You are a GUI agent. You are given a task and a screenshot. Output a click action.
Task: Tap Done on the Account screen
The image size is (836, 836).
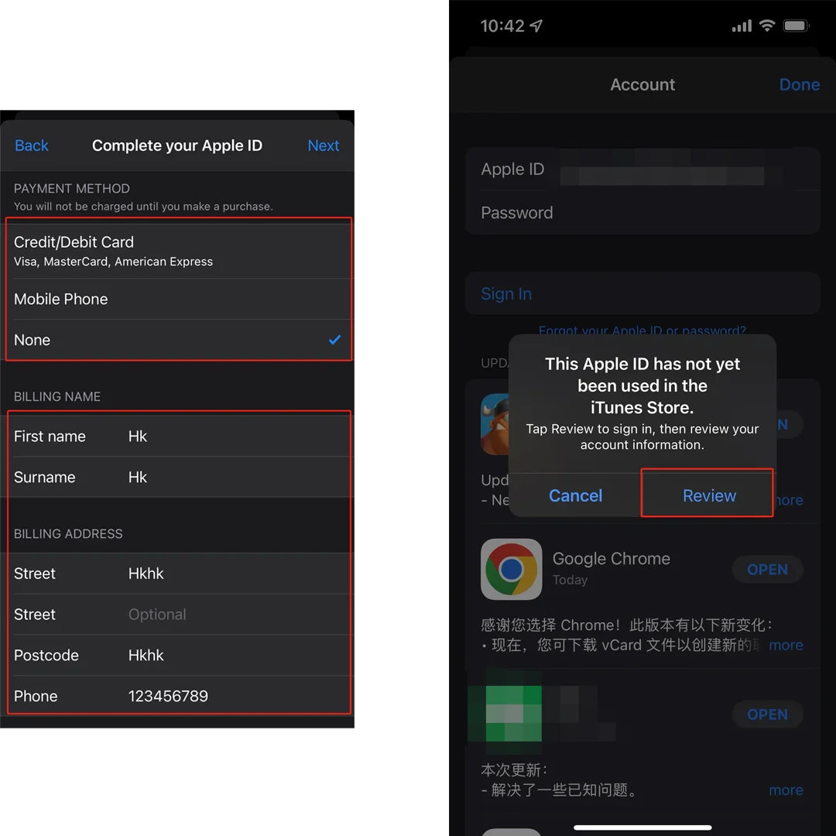tap(800, 84)
